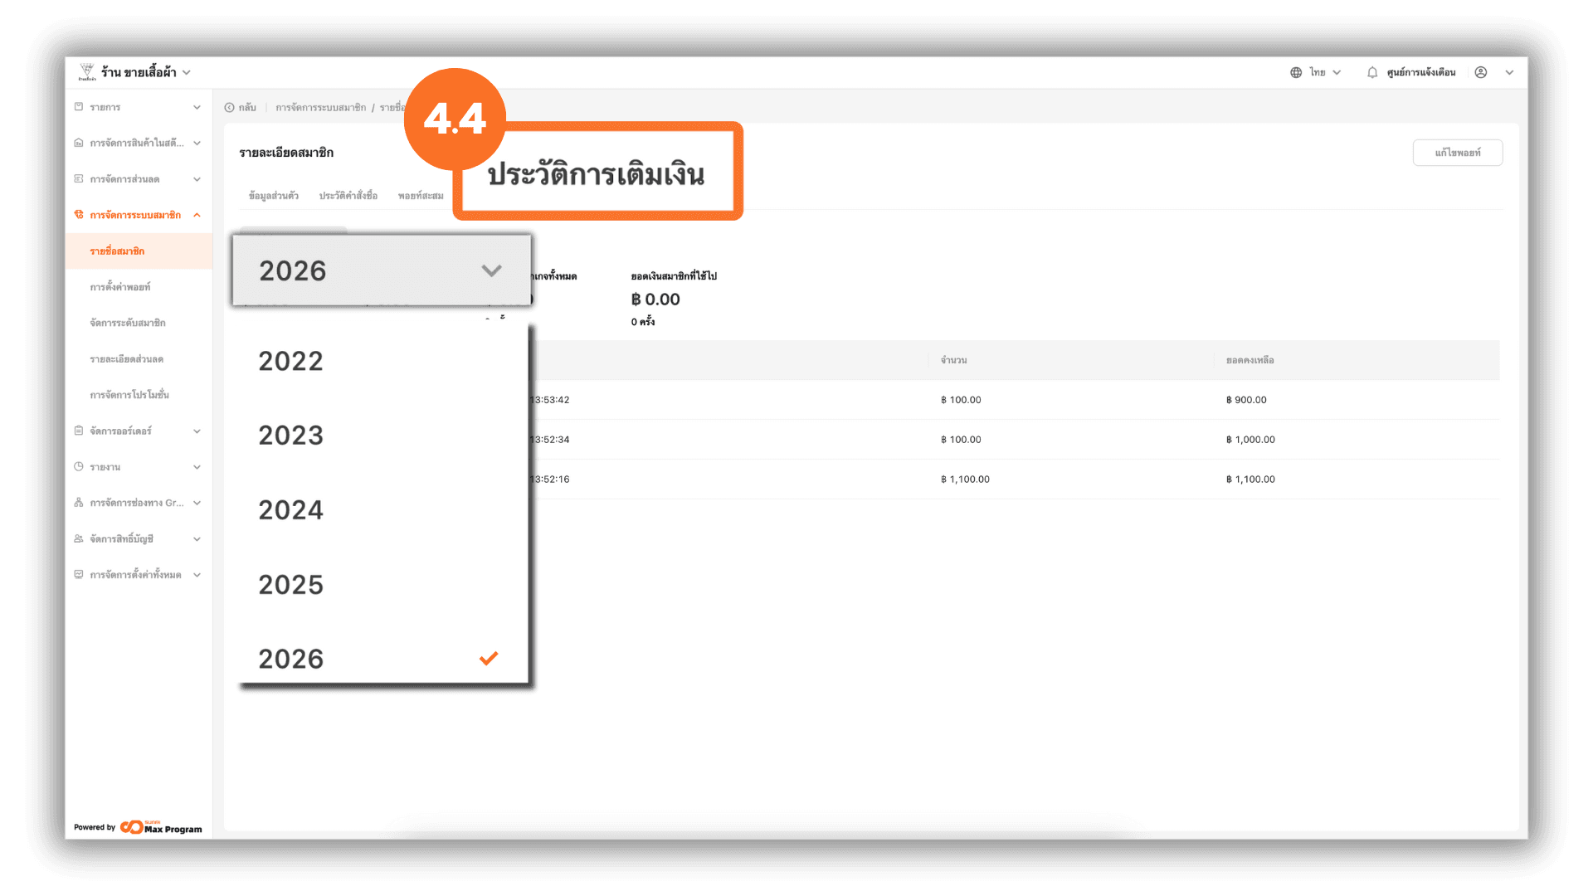Collapse การจัดการระบบสมาชิก sidebar section

(x=197, y=216)
